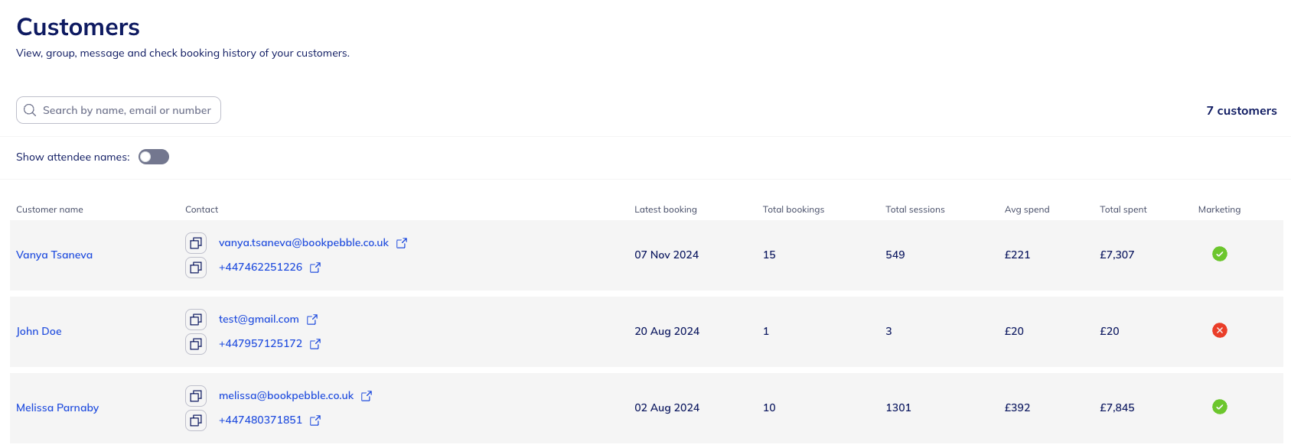
Task: Click the search magnifier icon
Action: pyautogui.click(x=30, y=110)
